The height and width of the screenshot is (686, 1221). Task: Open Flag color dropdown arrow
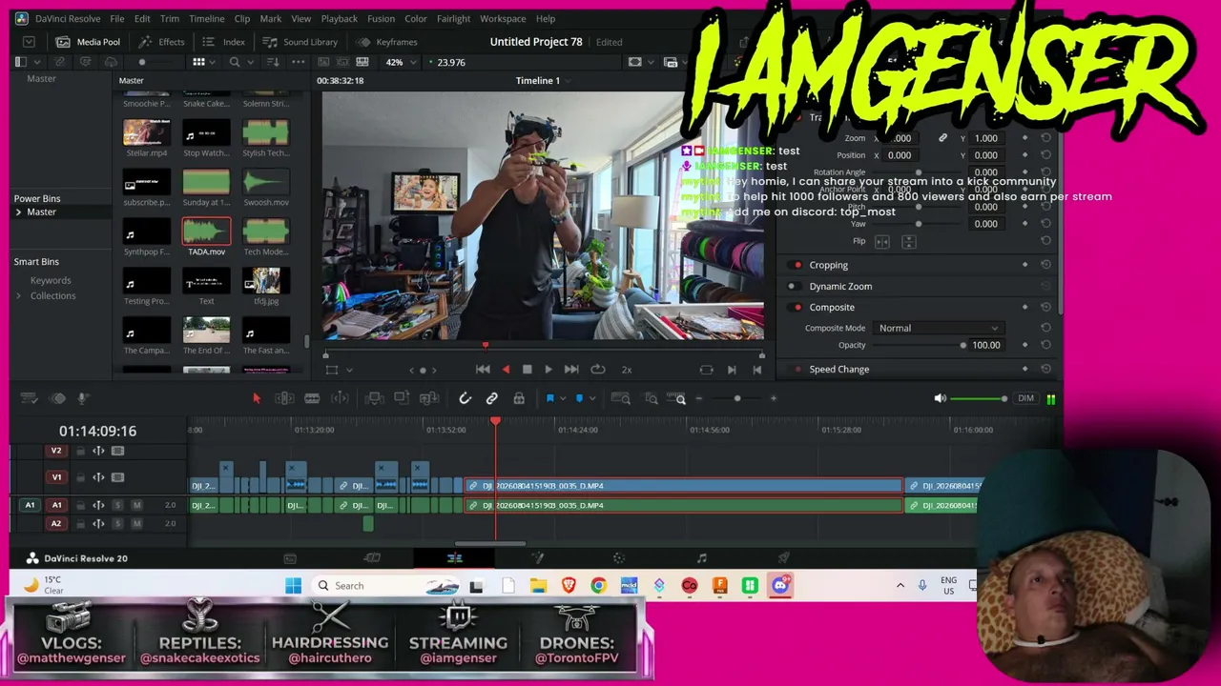pos(563,399)
